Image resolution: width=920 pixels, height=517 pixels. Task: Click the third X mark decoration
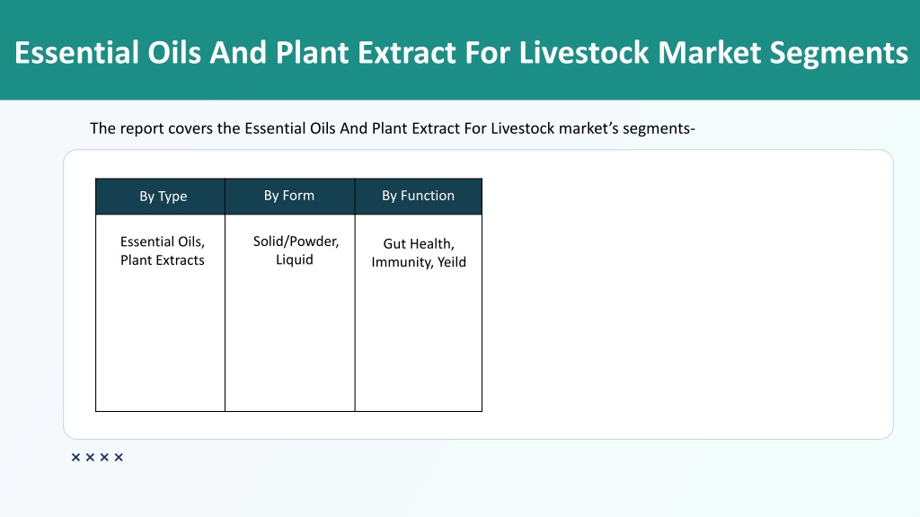point(104,457)
